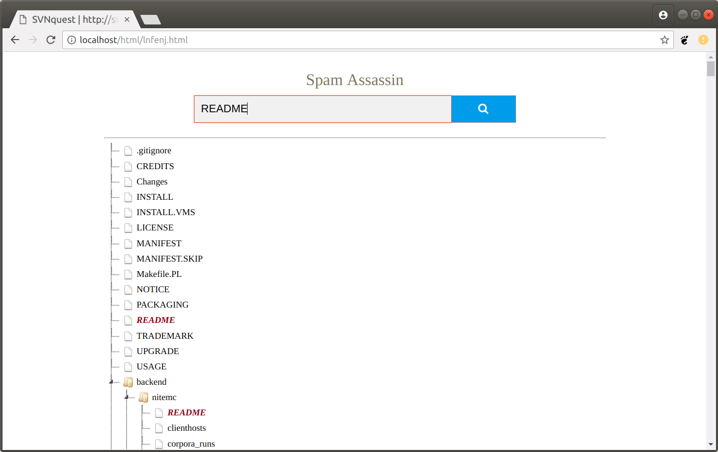
Task: Select INSTALL.VMS in the tree
Action: [166, 212]
